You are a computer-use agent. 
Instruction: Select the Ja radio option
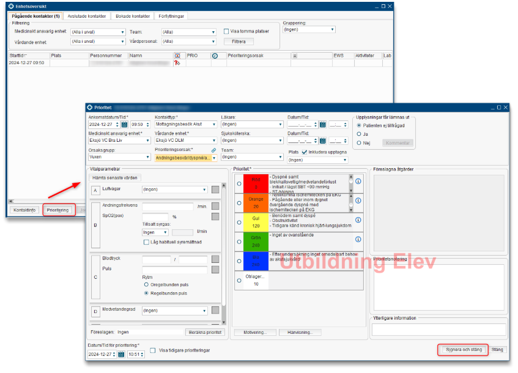coord(359,134)
